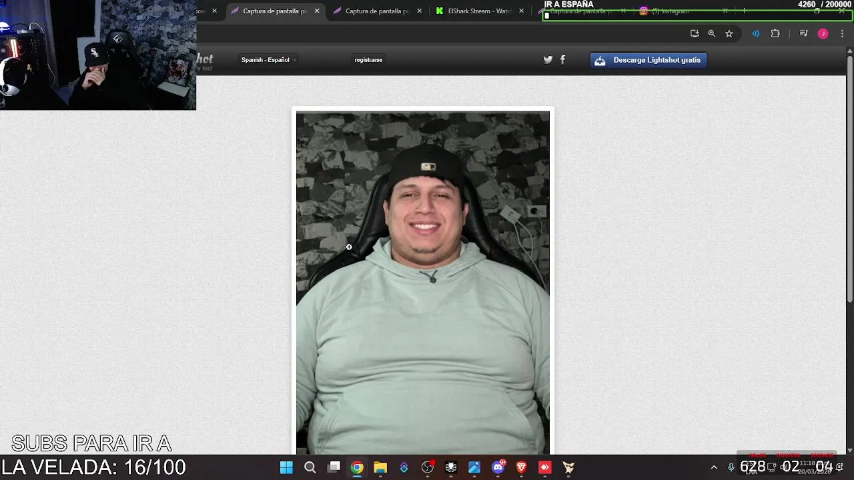
Task: Open File Explorer from the taskbar
Action: (380, 467)
